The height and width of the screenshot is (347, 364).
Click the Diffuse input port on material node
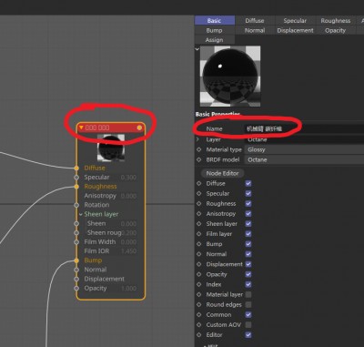click(76, 168)
